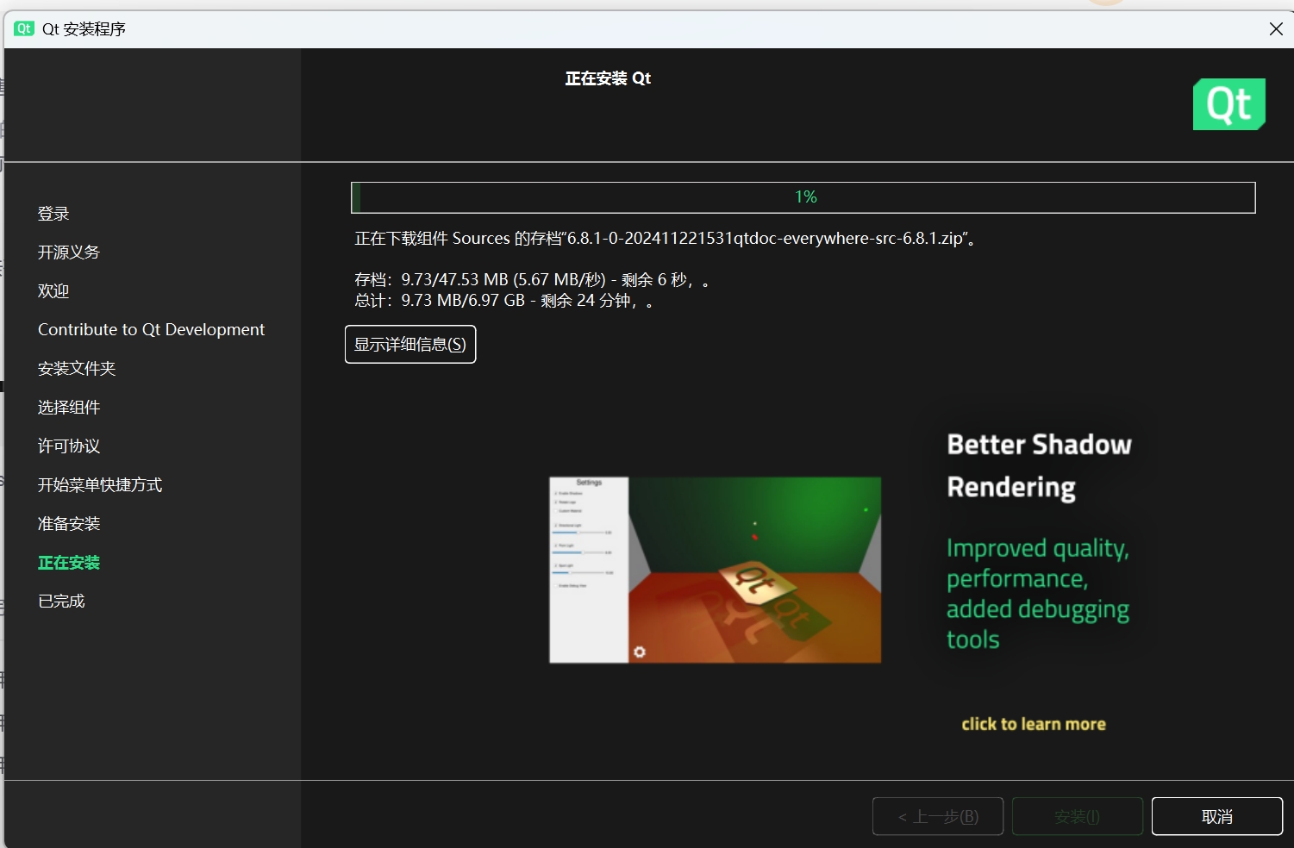Select the 许可协议 step in sidebar
The width and height of the screenshot is (1294, 848).
coord(69,446)
